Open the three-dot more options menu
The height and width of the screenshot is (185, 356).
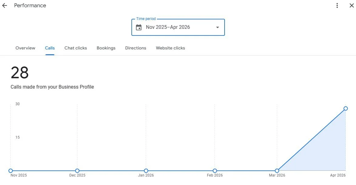[337, 5]
